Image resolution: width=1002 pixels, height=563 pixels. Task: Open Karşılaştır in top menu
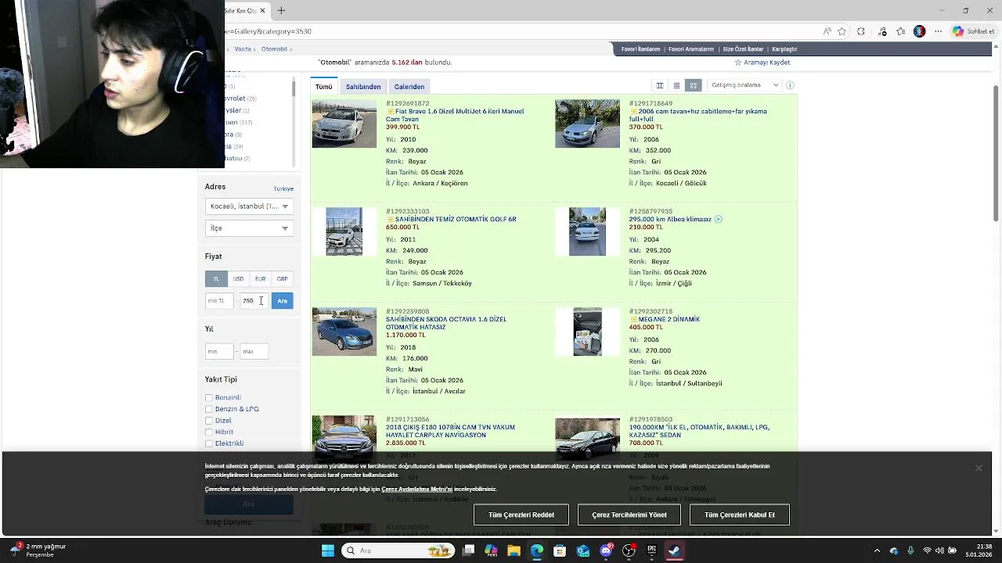pyautogui.click(x=784, y=49)
